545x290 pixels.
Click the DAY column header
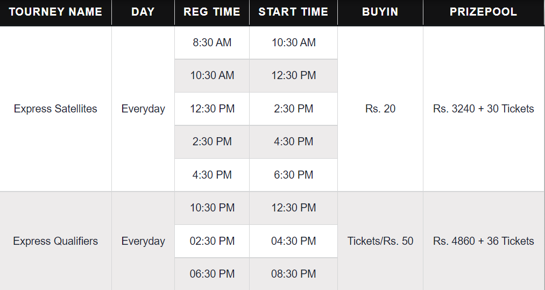(143, 12)
